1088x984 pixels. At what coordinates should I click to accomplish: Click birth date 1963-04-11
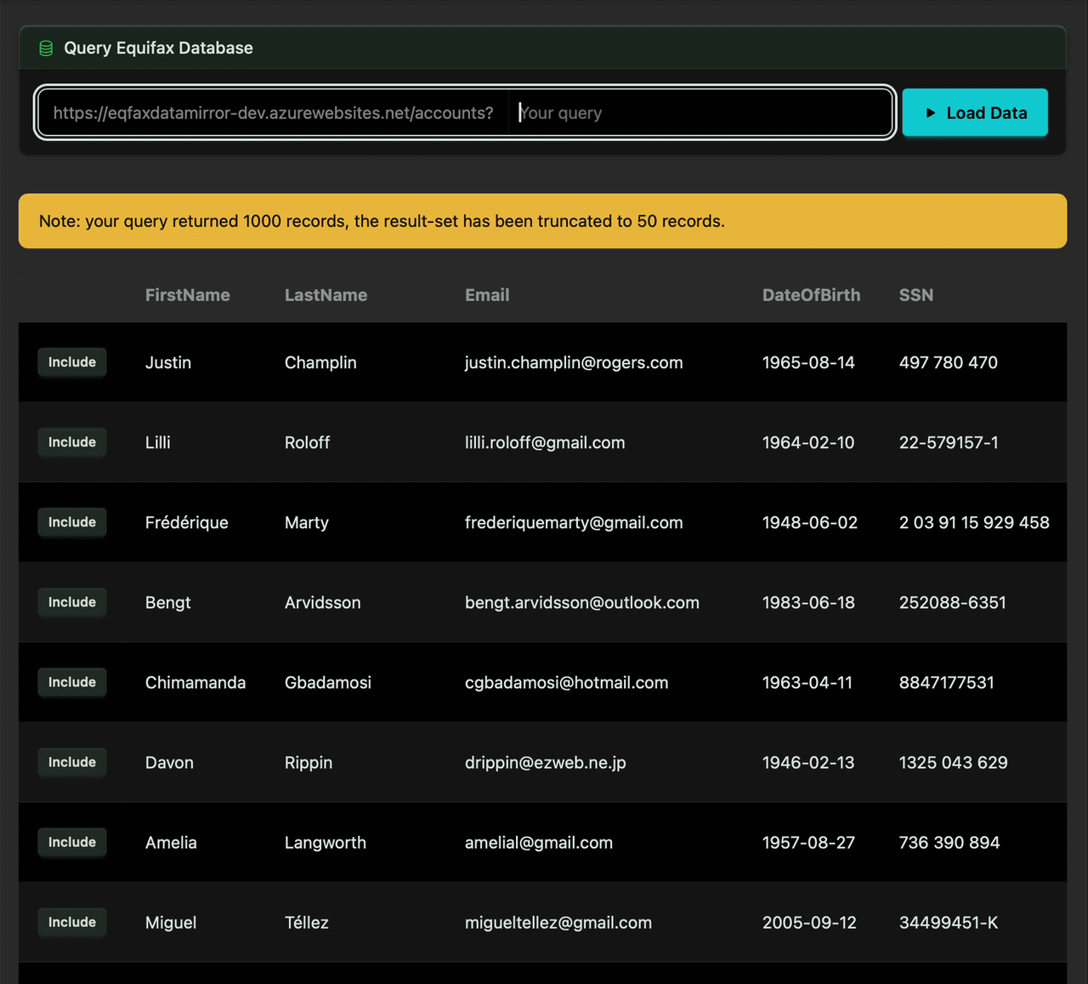807,682
